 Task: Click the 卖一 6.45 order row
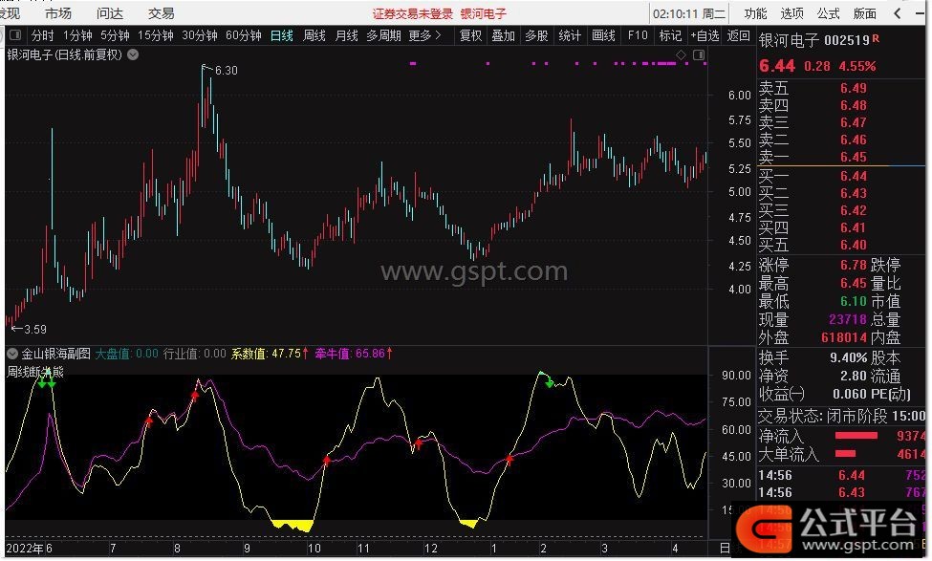840,157
